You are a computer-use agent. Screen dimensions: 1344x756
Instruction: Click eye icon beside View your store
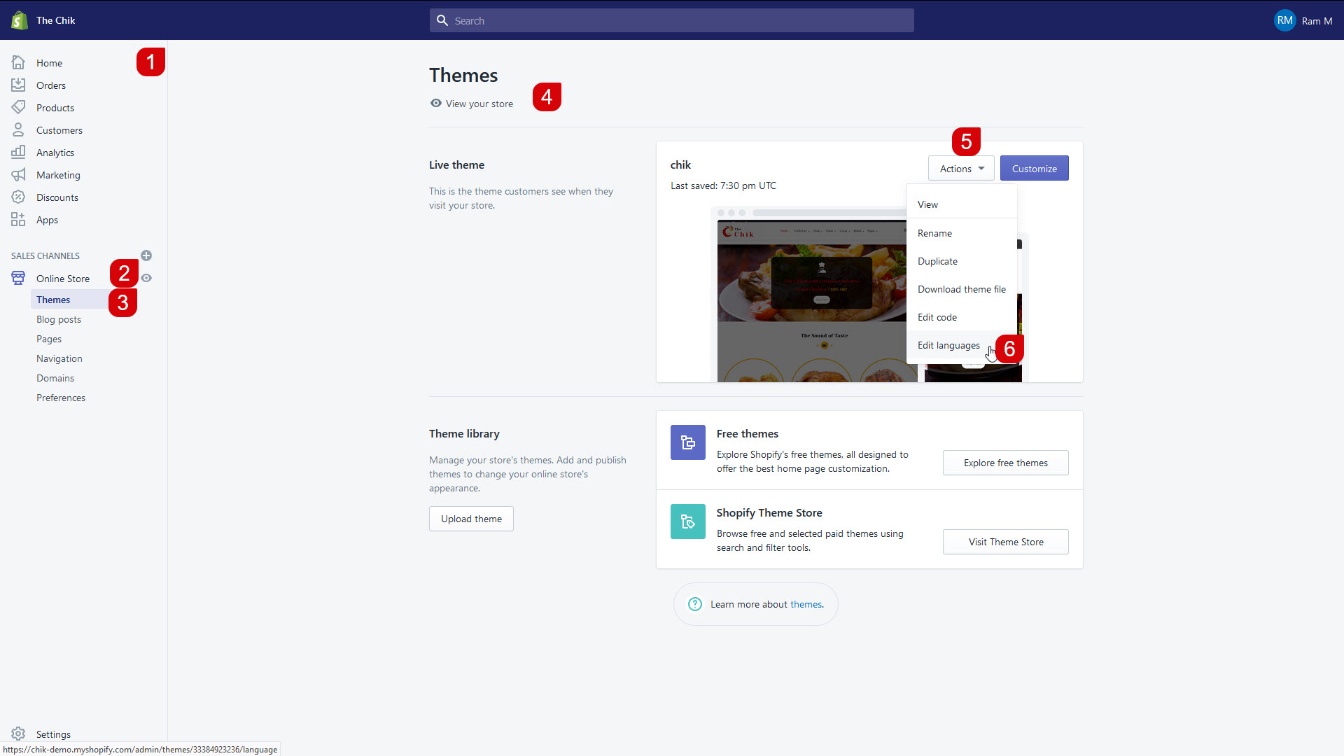[x=436, y=103]
